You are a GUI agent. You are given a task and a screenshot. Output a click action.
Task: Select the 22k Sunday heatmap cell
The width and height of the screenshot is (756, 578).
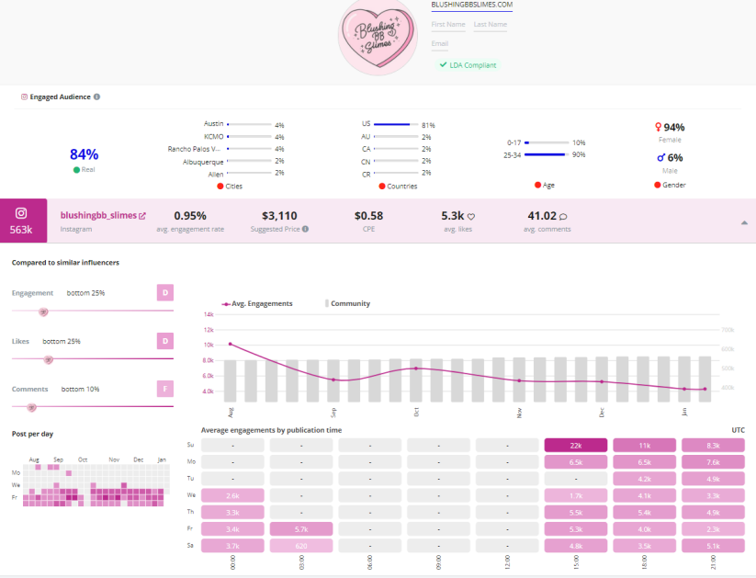point(576,445)
